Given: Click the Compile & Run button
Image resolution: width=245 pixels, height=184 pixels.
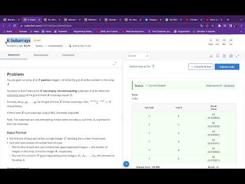Looking at the screenshot, I should pos(201,66).
